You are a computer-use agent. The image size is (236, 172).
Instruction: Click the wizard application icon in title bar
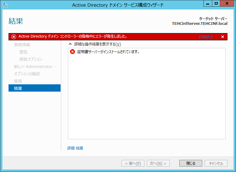click(5, 5)
